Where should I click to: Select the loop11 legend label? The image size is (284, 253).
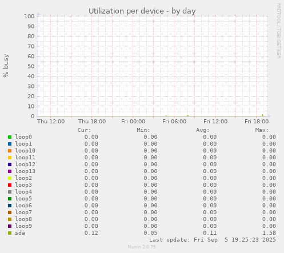(x=25, y=158)
